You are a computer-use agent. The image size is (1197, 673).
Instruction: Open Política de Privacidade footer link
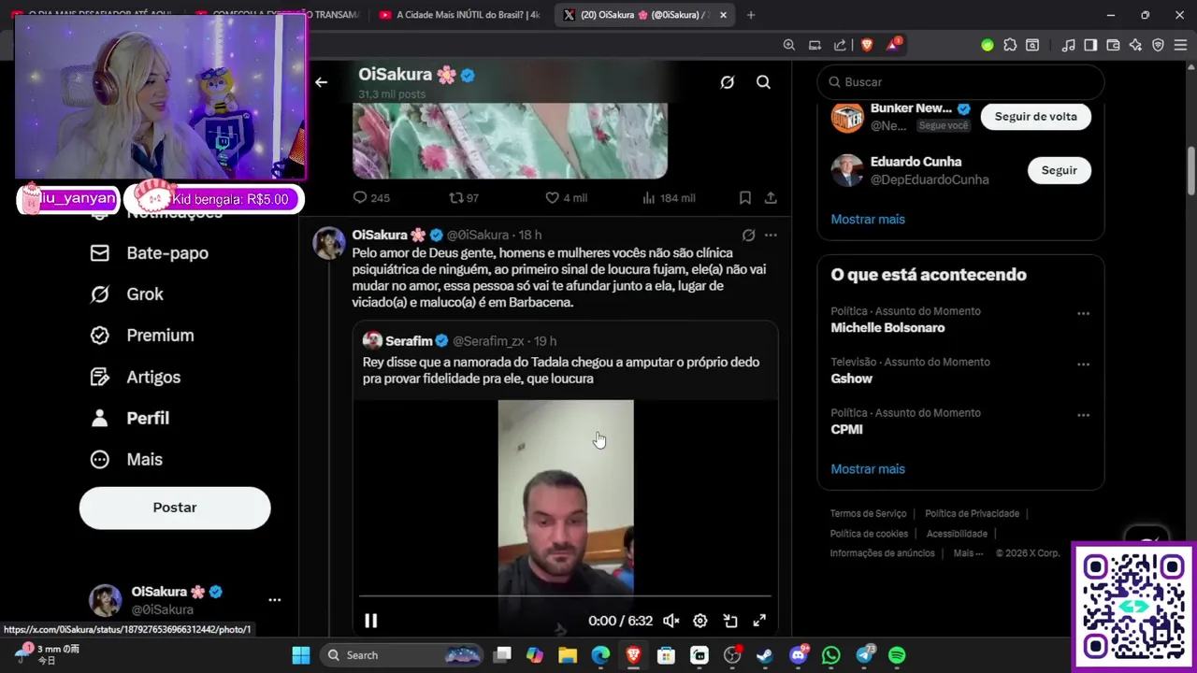coord(972,514)
